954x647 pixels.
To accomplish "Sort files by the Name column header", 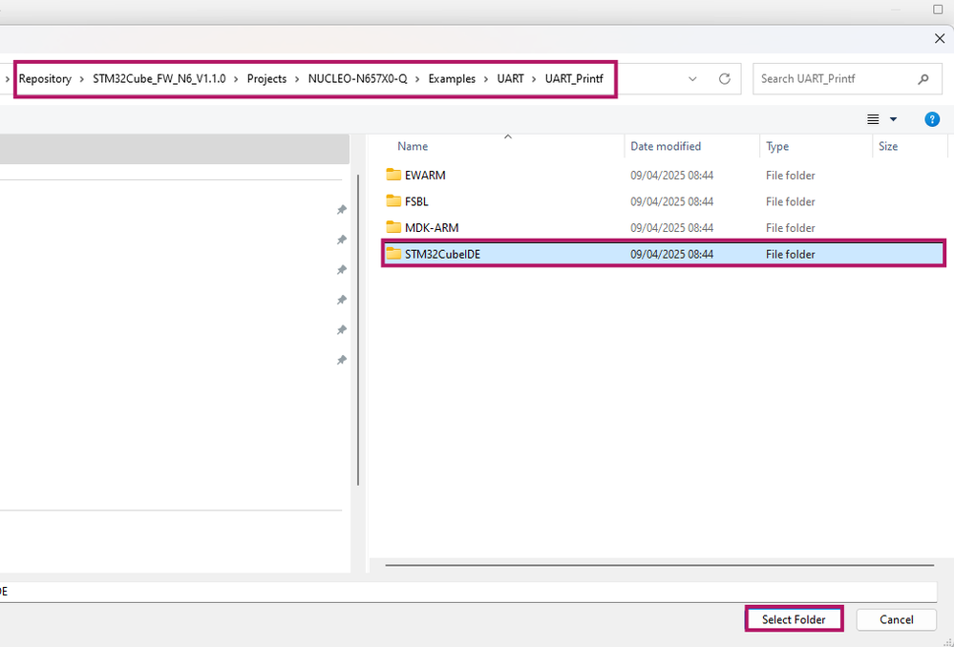I will (x=413, y=147).
